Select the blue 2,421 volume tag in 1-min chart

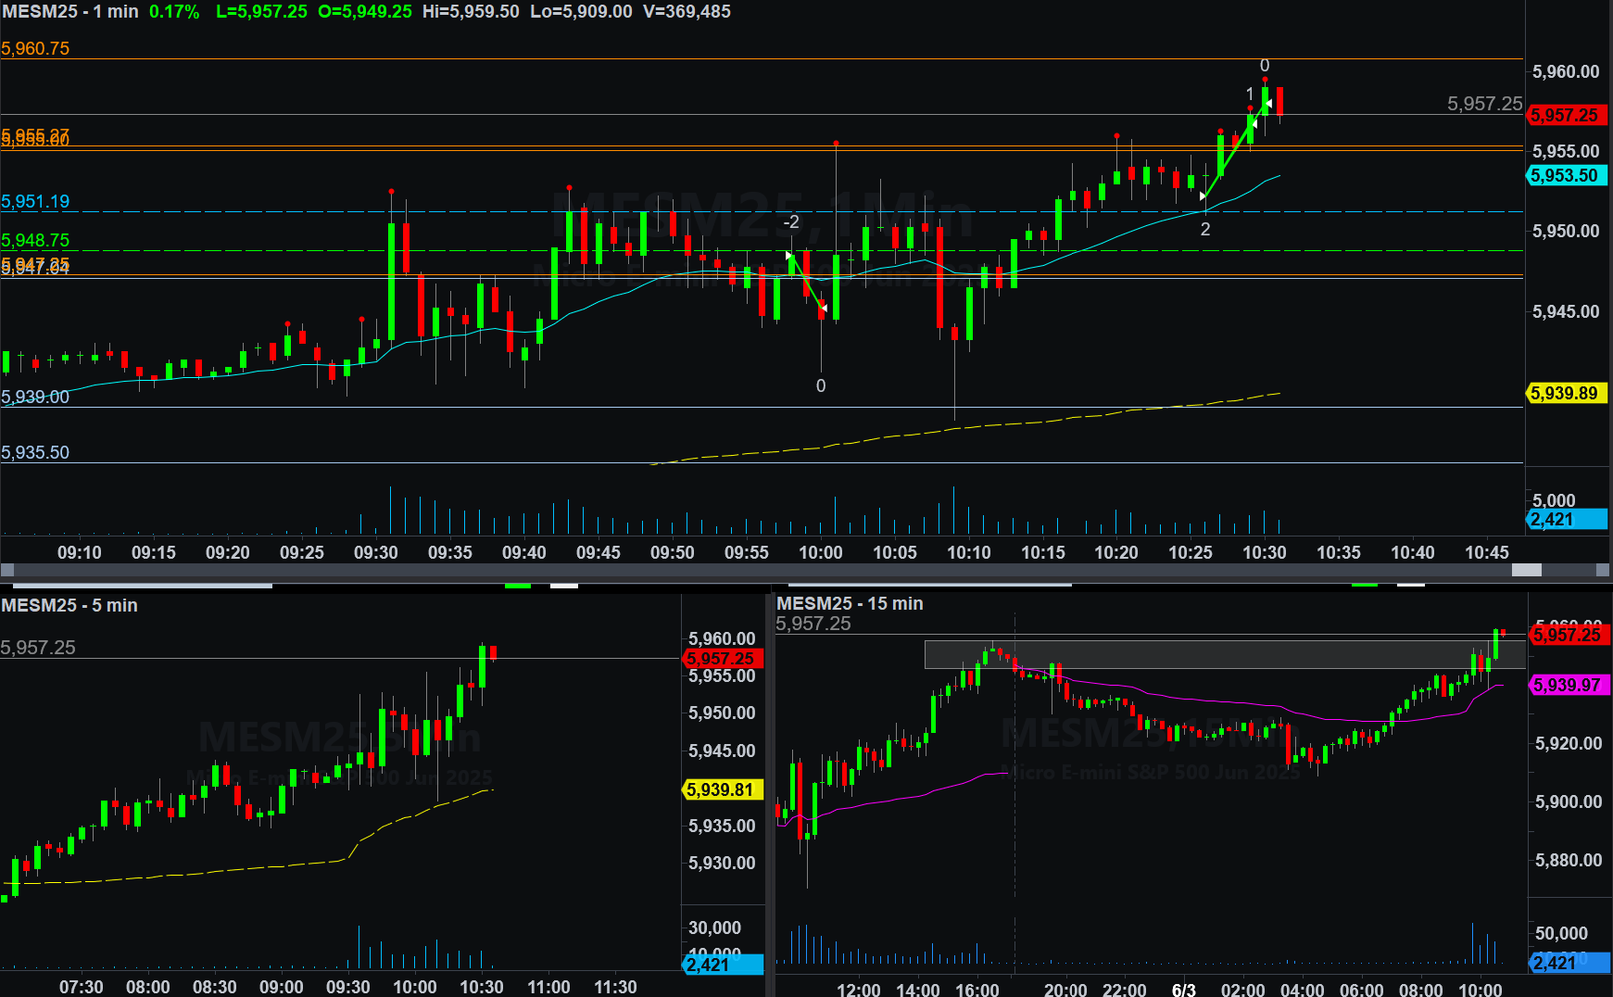[x=1565, y=520]
